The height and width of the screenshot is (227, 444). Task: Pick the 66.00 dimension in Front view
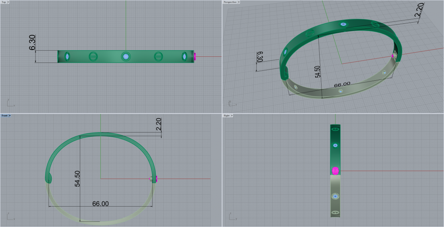pos(100,204)
